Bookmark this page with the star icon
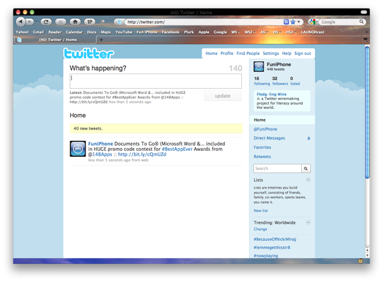383x282 pixels. click(x=293, y=22)
